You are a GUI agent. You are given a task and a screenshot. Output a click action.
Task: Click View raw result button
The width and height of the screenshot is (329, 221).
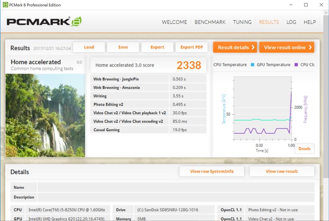pos(282,171)
